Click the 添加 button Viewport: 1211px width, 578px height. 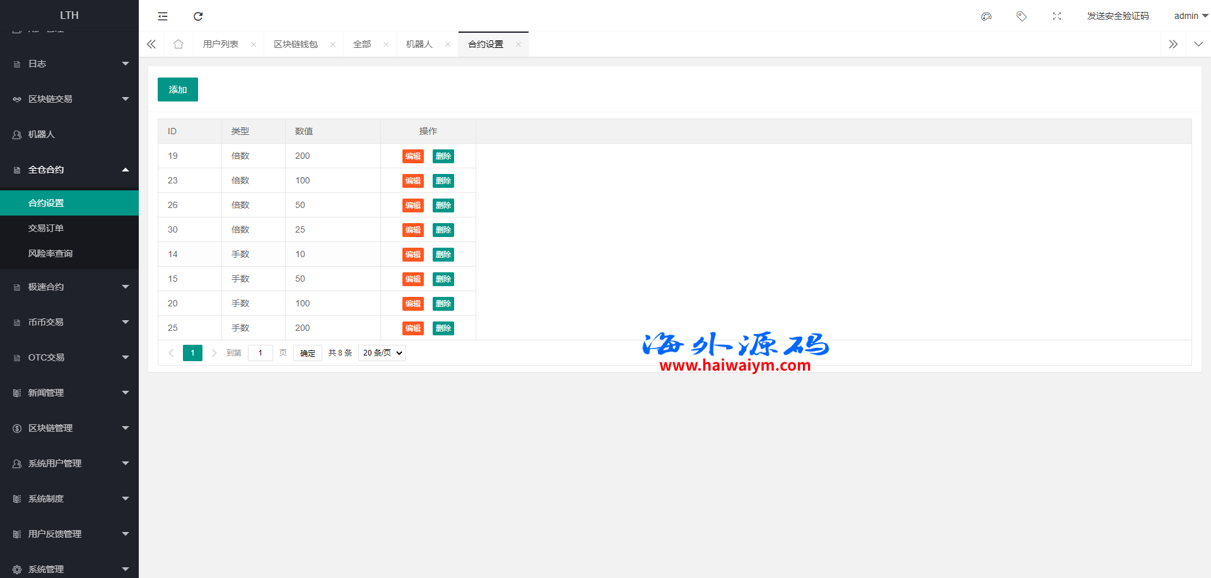pyautogui.click(x=178, y=90)
